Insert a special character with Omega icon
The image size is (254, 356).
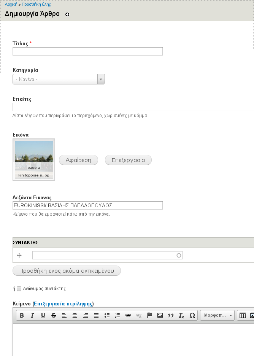(x=192, y=315)
